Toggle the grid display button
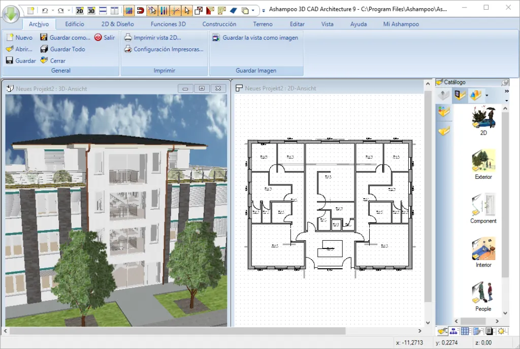 [x=129, y=10]
